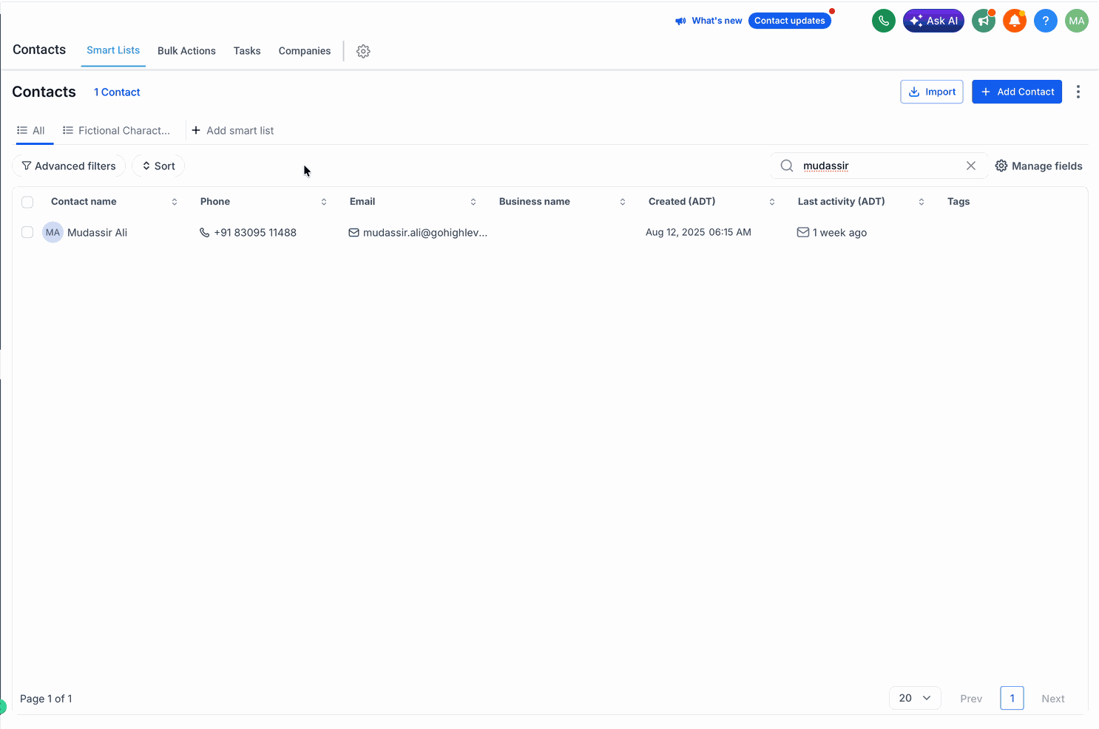This screenshot has height=729, width=1099.
Task: Open the MA user profile avatar
Action: pos(1077,21)
